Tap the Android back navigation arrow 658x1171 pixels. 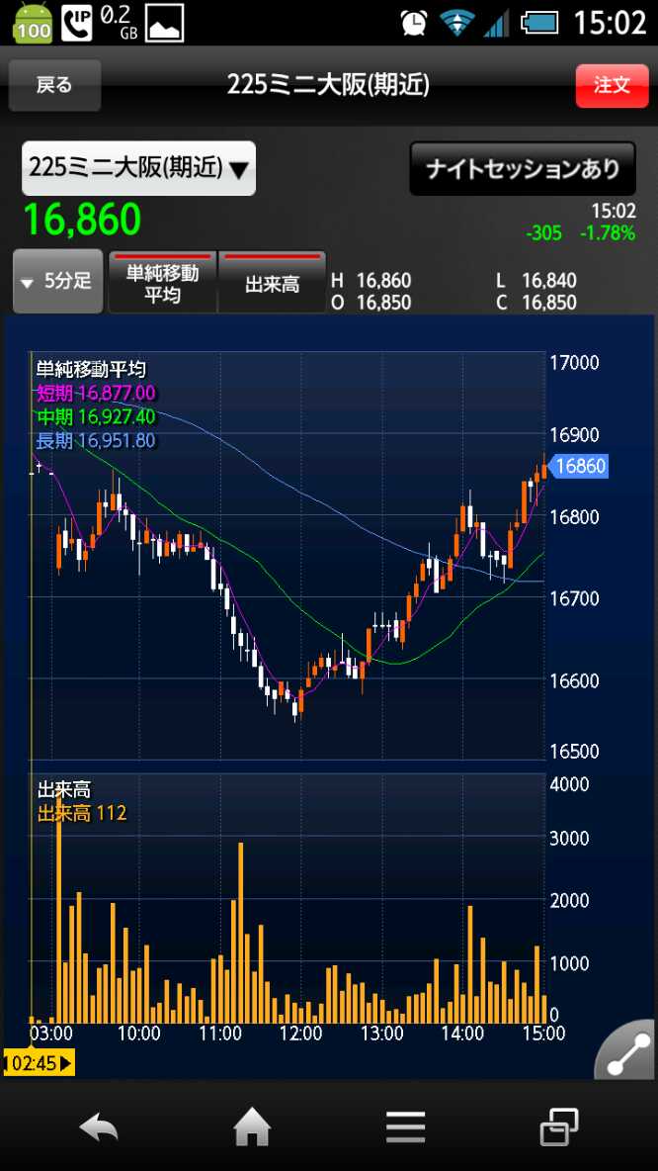[99, 1126]
